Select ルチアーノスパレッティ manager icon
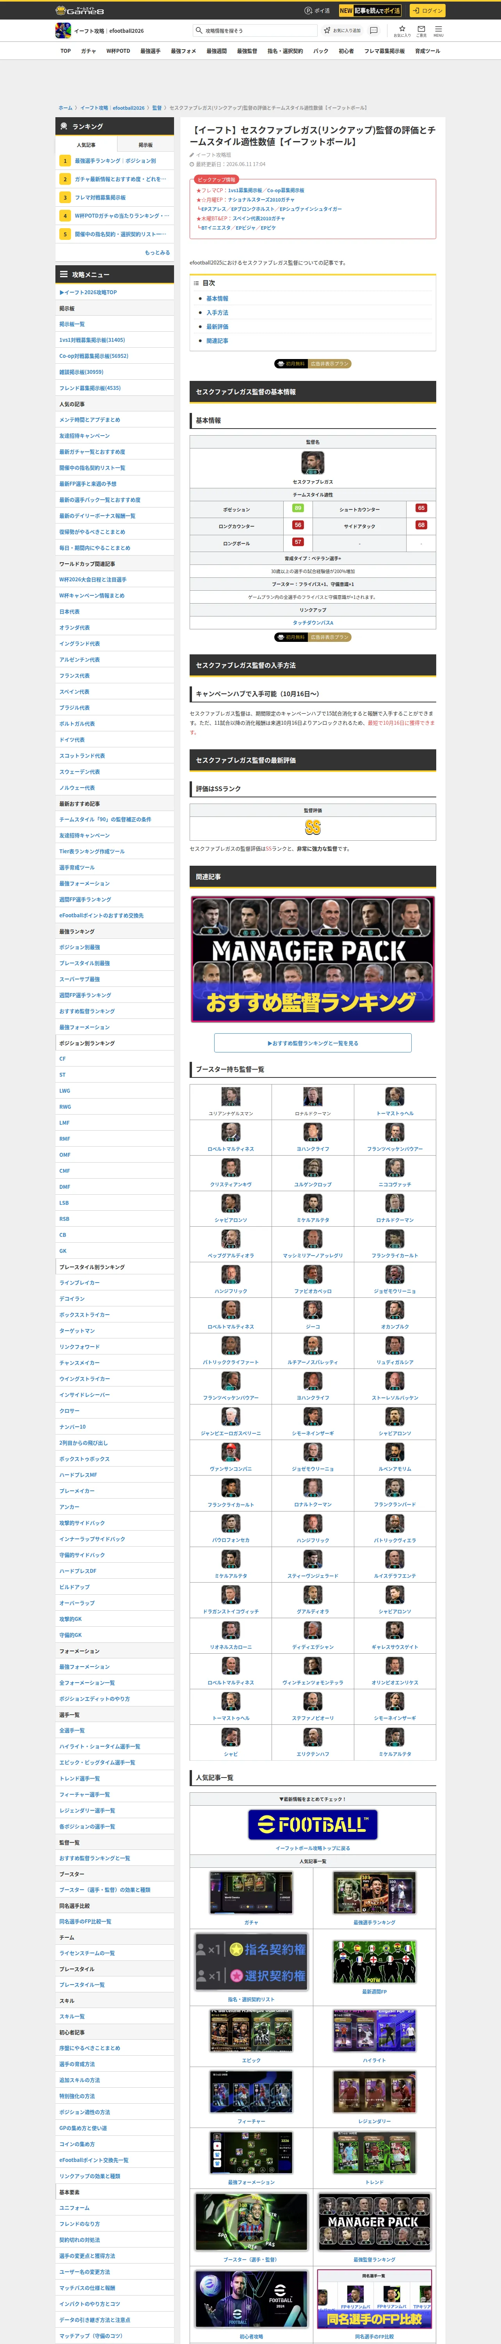 pyautogui.click(x=313, y=1345)
